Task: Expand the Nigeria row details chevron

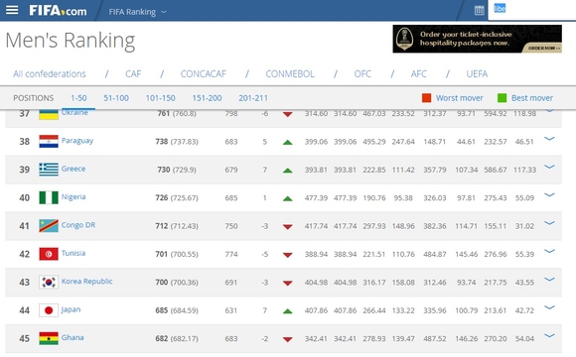Action: 549,194
